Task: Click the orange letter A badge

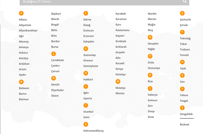Action: point(21,13)
